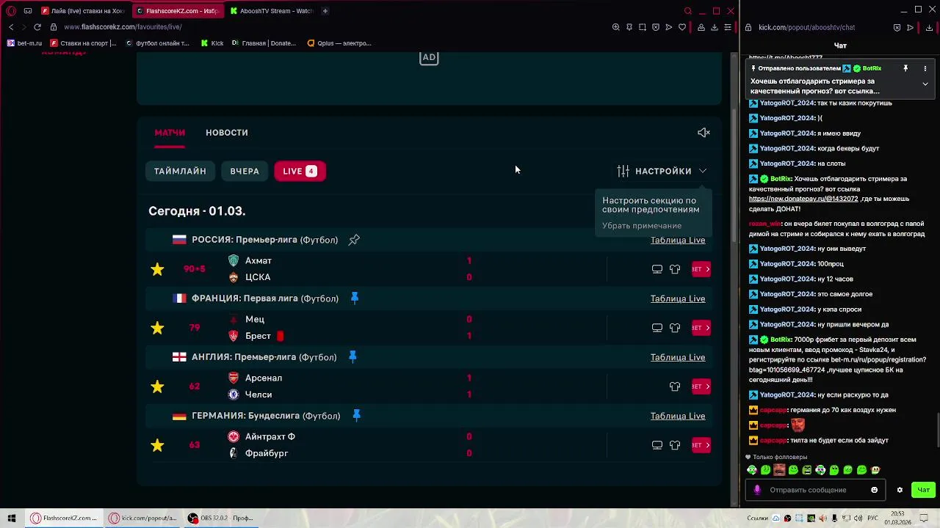Expand the Настройки dropdown
Image resolution: width=940 pixels, height=528 pixels.
pyautogui.click(x=662, y=171)
